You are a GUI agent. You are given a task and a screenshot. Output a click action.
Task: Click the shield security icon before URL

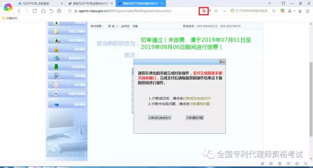(x=70, y=11)
